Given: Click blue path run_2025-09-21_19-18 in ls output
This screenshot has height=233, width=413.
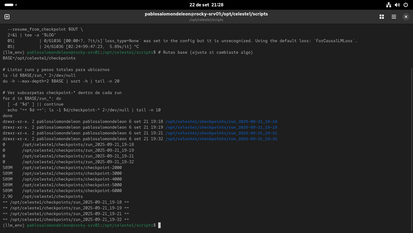Looking at the screenshot, I should pyautogui.click(x=221, y=121).
